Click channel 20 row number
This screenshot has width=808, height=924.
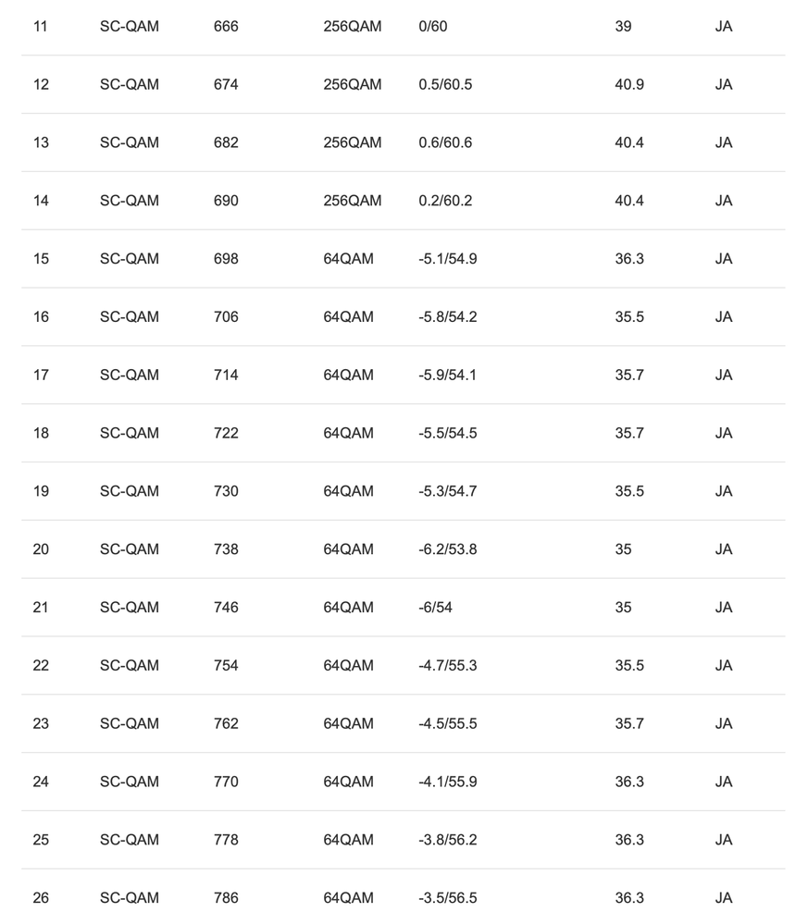(x=41, y=549)
